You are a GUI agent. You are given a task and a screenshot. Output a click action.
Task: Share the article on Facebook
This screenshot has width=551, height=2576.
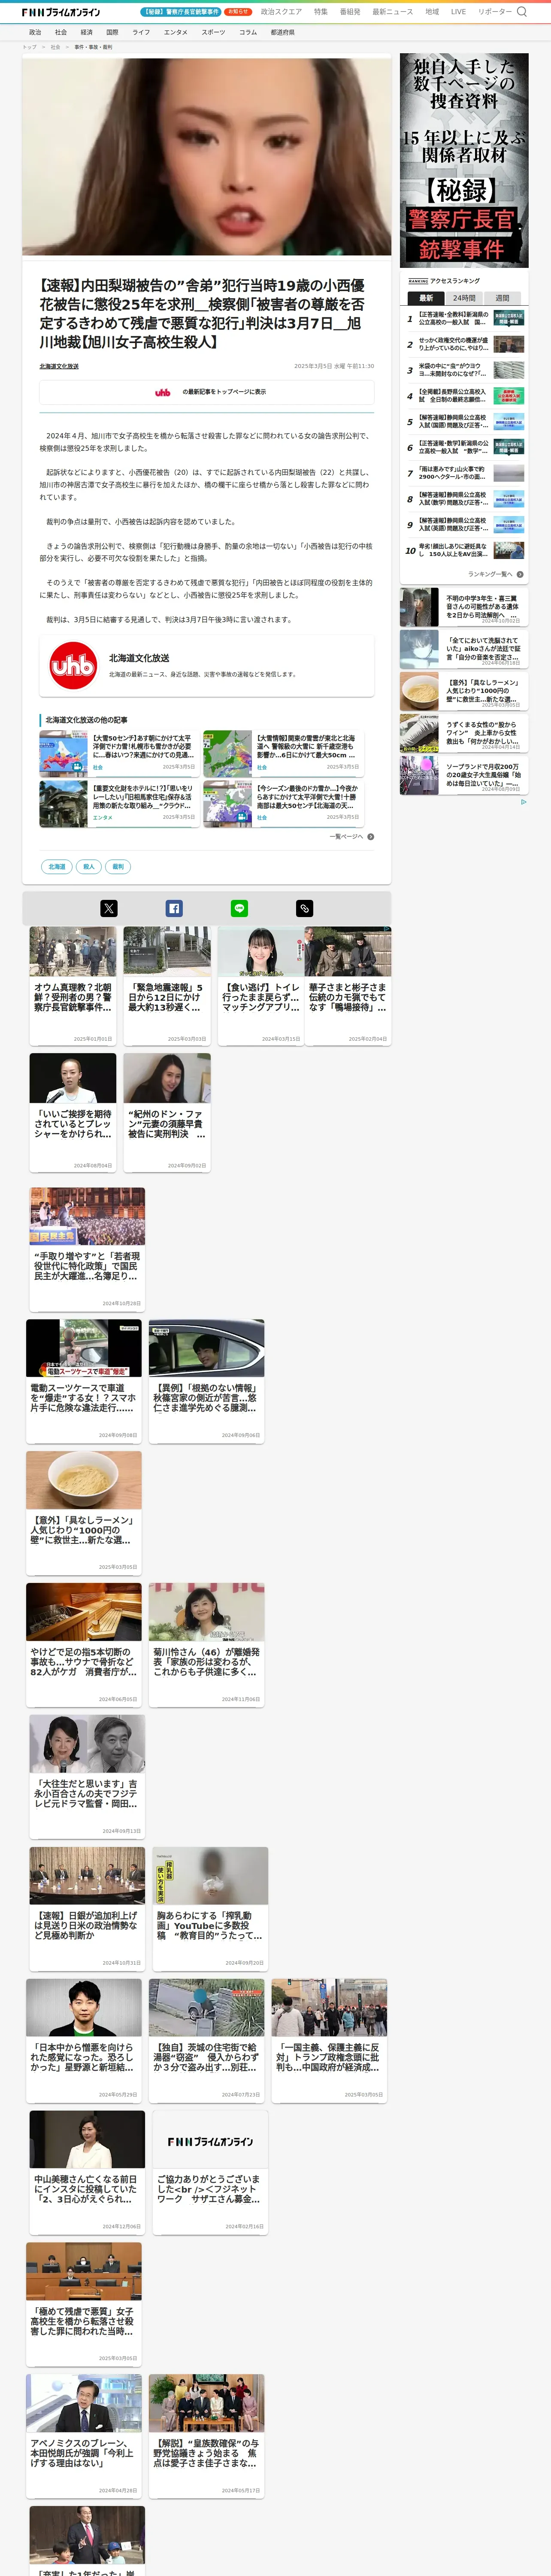pos(174,908)
